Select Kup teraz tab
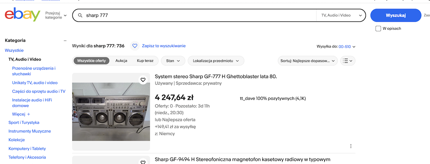 click(145, 61)
